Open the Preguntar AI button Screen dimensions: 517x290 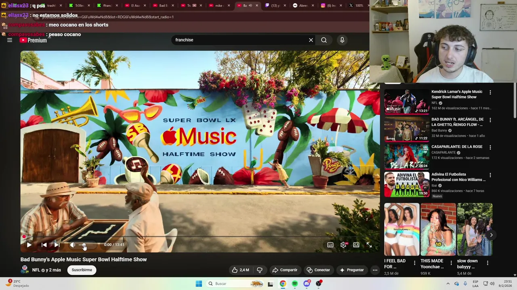click(352, 270)
